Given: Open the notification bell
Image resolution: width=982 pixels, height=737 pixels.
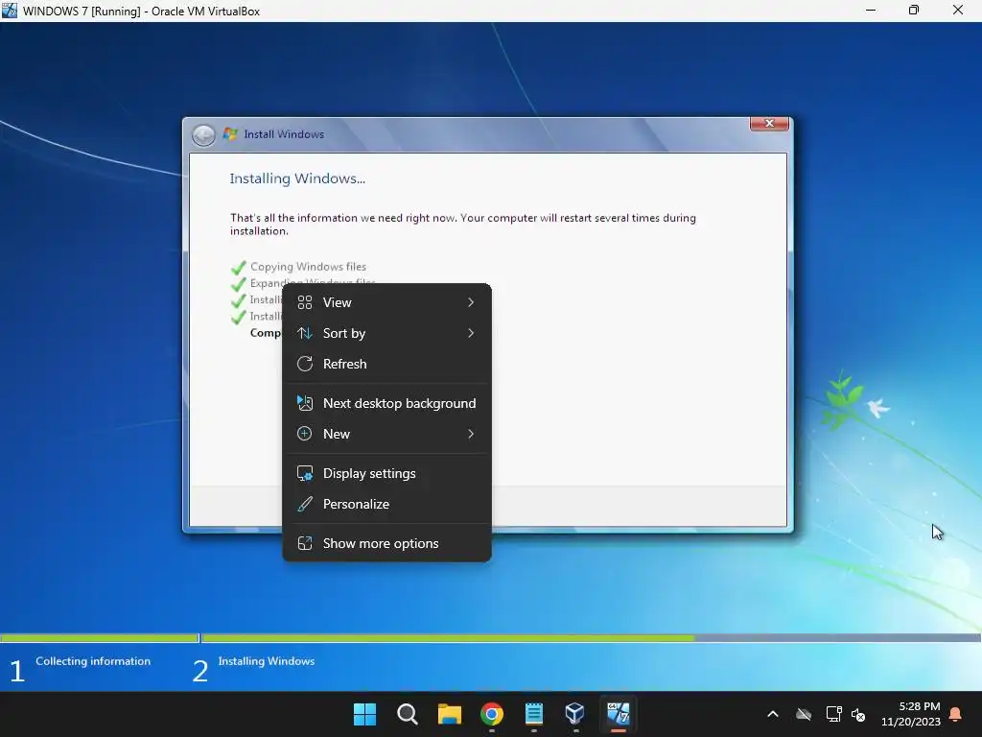Looking at the screenshot, I should (956, 714).
